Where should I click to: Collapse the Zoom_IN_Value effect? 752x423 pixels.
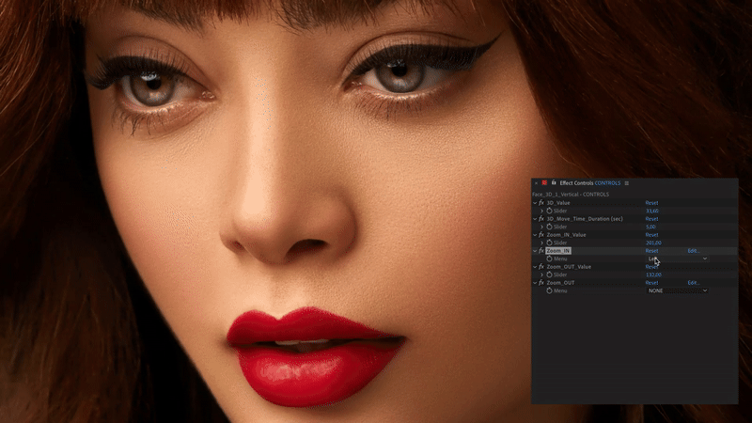535,235
